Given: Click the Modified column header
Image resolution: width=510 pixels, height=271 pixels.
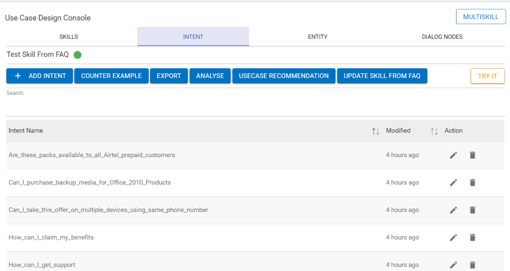Looking at the screenshot, I should (x=398, y=131).
